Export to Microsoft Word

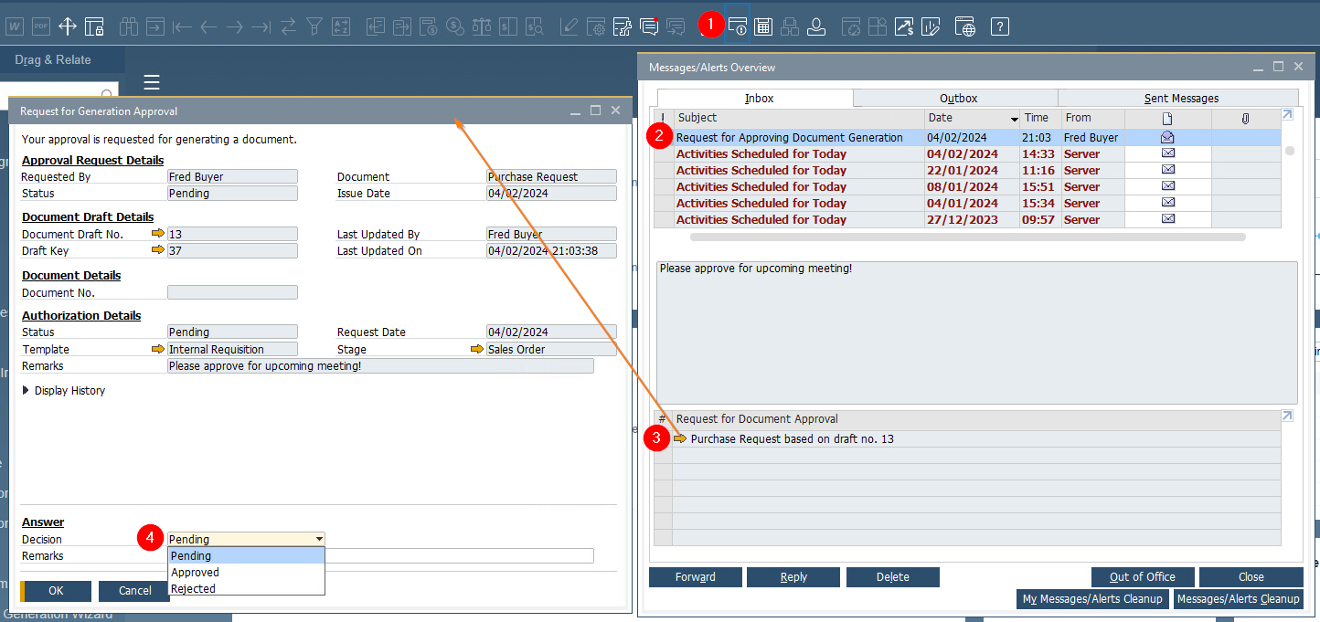[x=14, y=26]
